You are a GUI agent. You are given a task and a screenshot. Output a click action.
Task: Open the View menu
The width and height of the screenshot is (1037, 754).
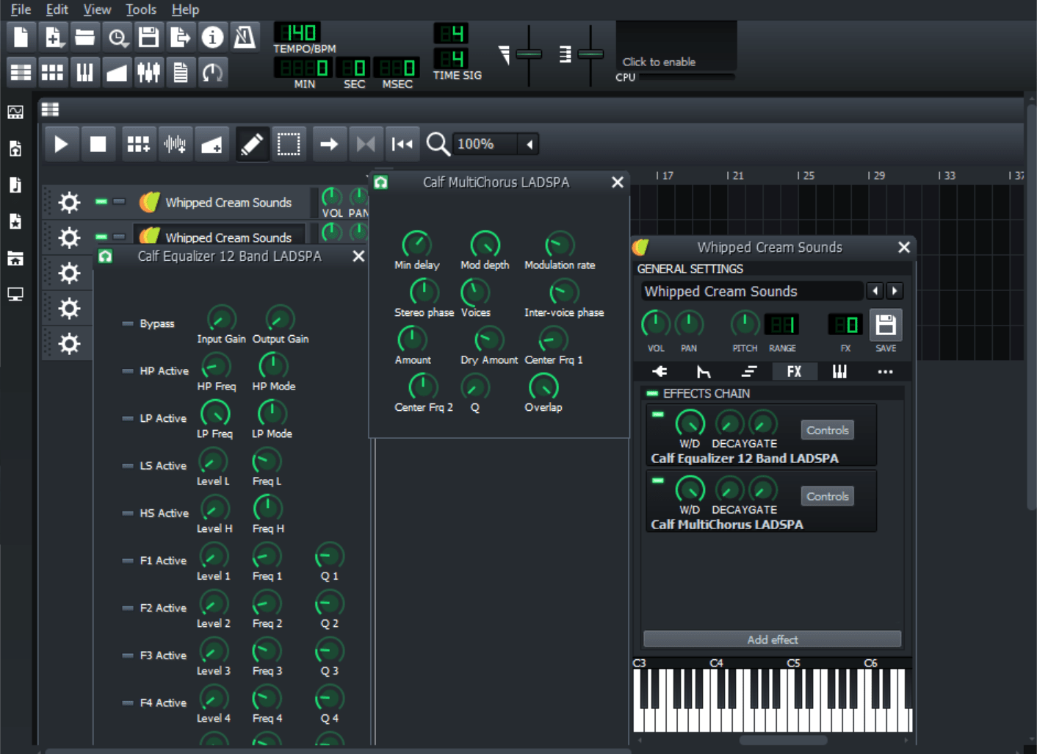pyautogui.click(x=97, y=10)
